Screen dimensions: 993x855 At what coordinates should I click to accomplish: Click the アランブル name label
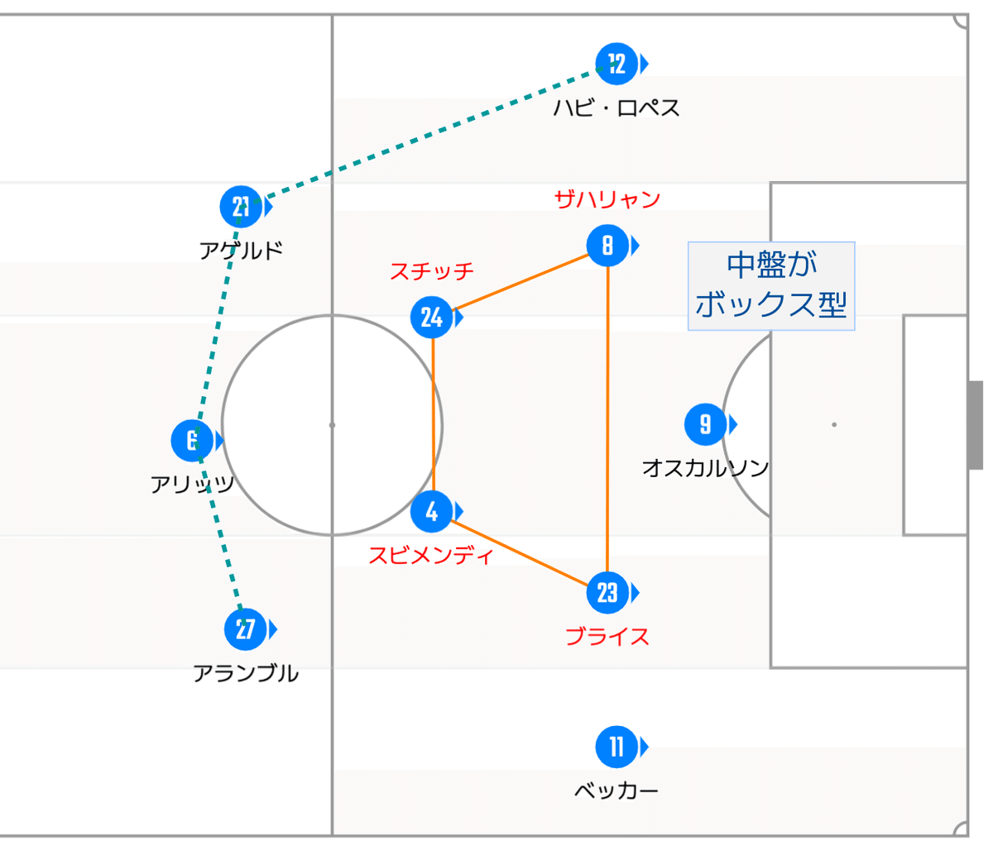pos(246,673)
